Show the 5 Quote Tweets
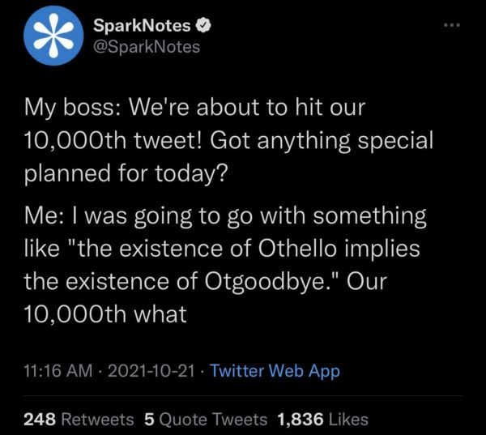The image size is (486, 435). click(205, 419)
